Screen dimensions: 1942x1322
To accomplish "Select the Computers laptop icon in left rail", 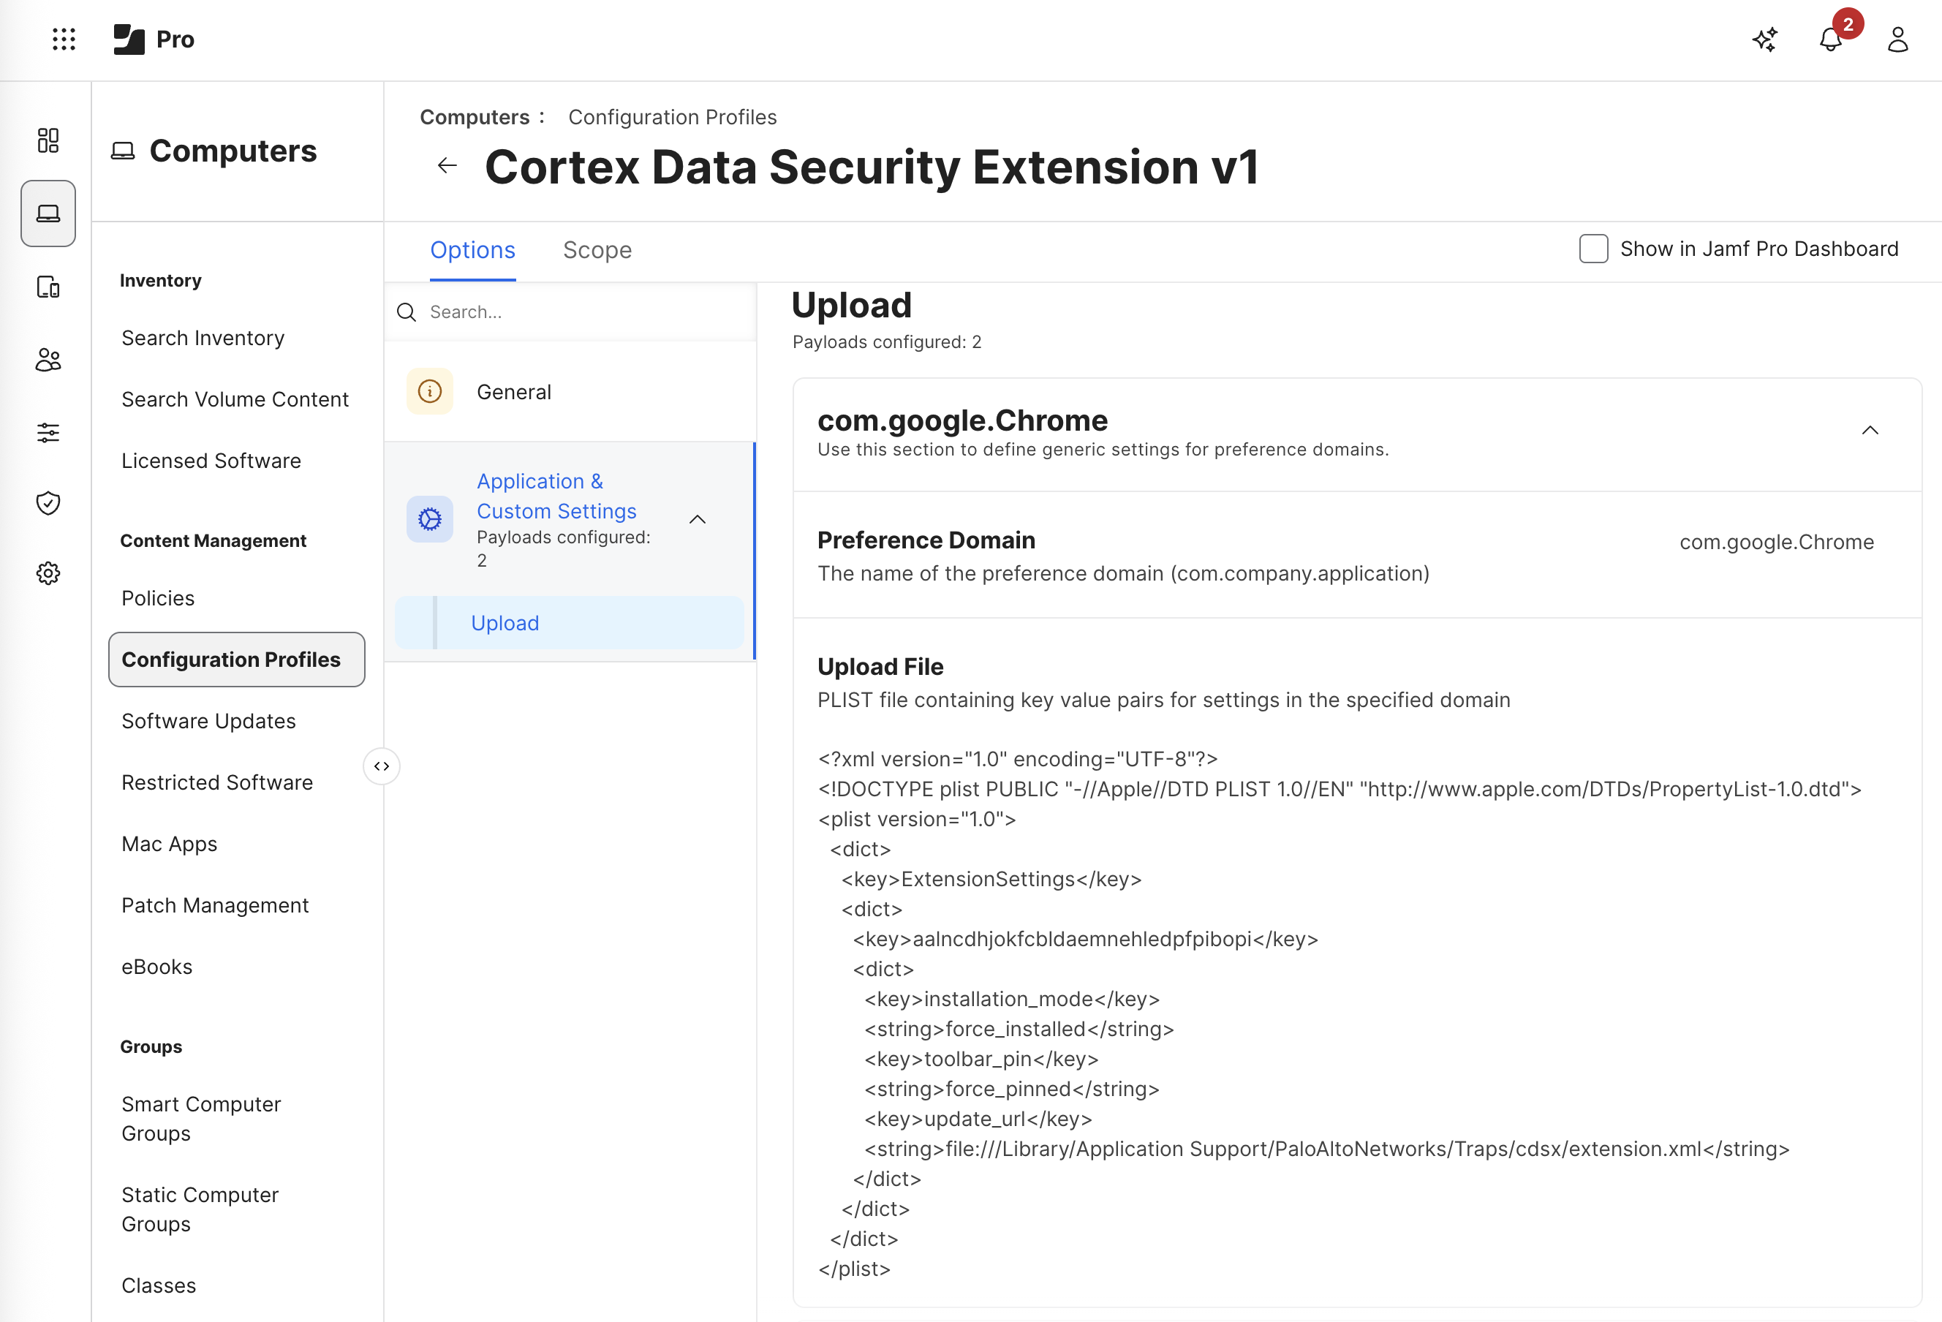I will coord(48,214).
